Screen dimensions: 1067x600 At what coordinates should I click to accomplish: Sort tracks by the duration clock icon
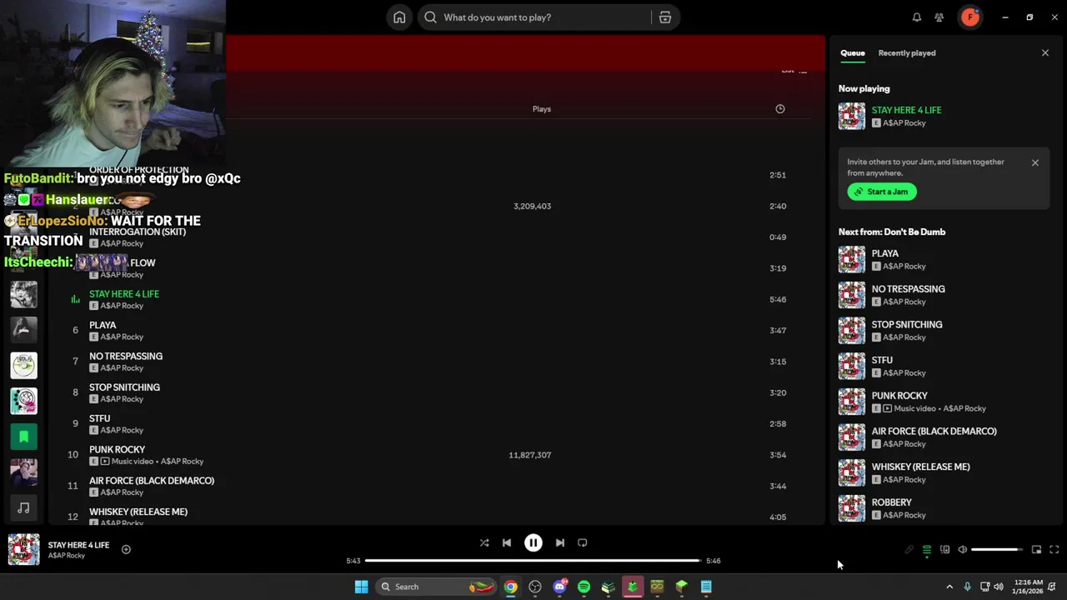tap(780, 109)
